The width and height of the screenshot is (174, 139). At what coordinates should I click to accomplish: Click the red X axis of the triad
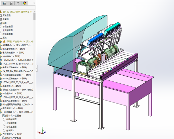point(40,133)
